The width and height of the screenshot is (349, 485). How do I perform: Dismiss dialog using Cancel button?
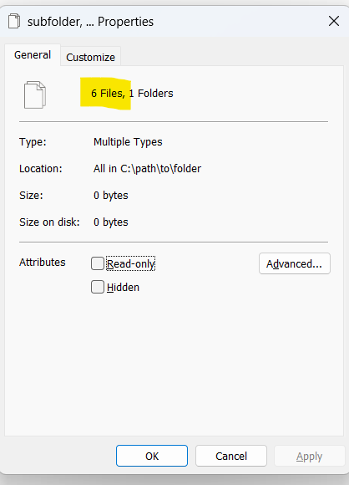(231, 456)
